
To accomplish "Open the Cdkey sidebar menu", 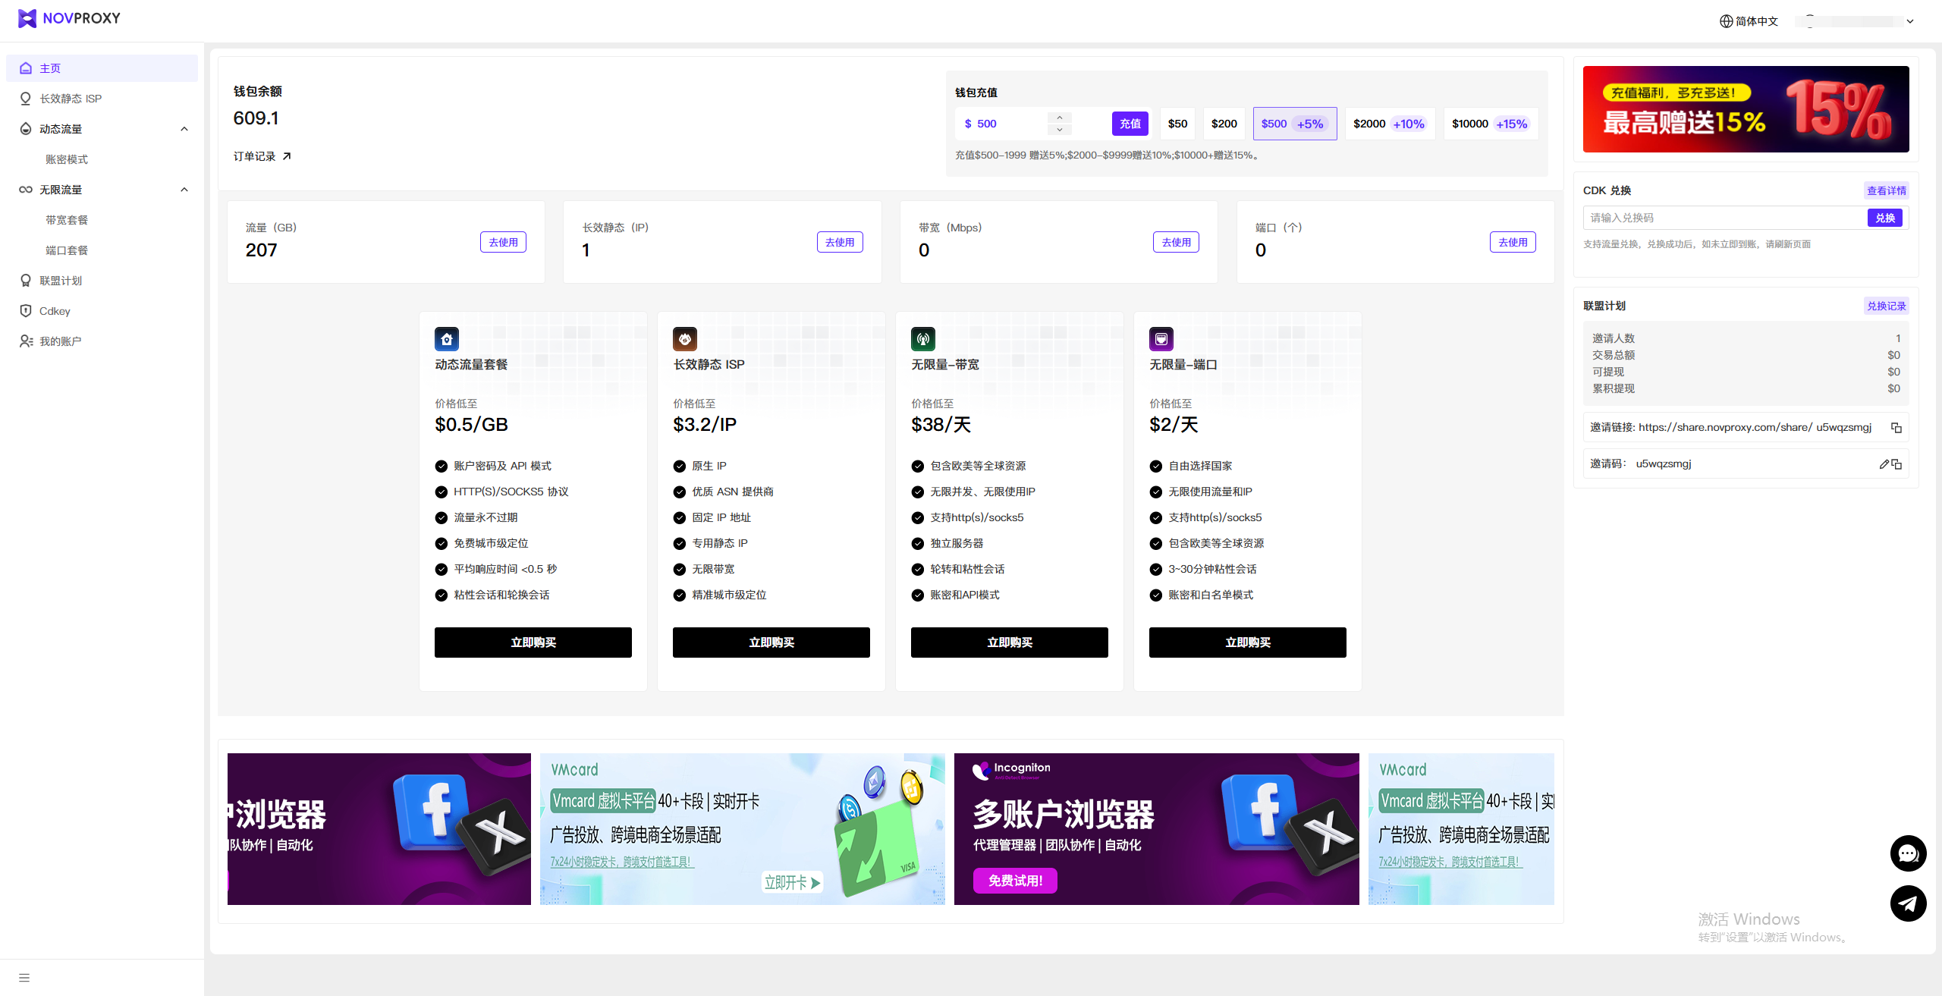I will (55, 311).
